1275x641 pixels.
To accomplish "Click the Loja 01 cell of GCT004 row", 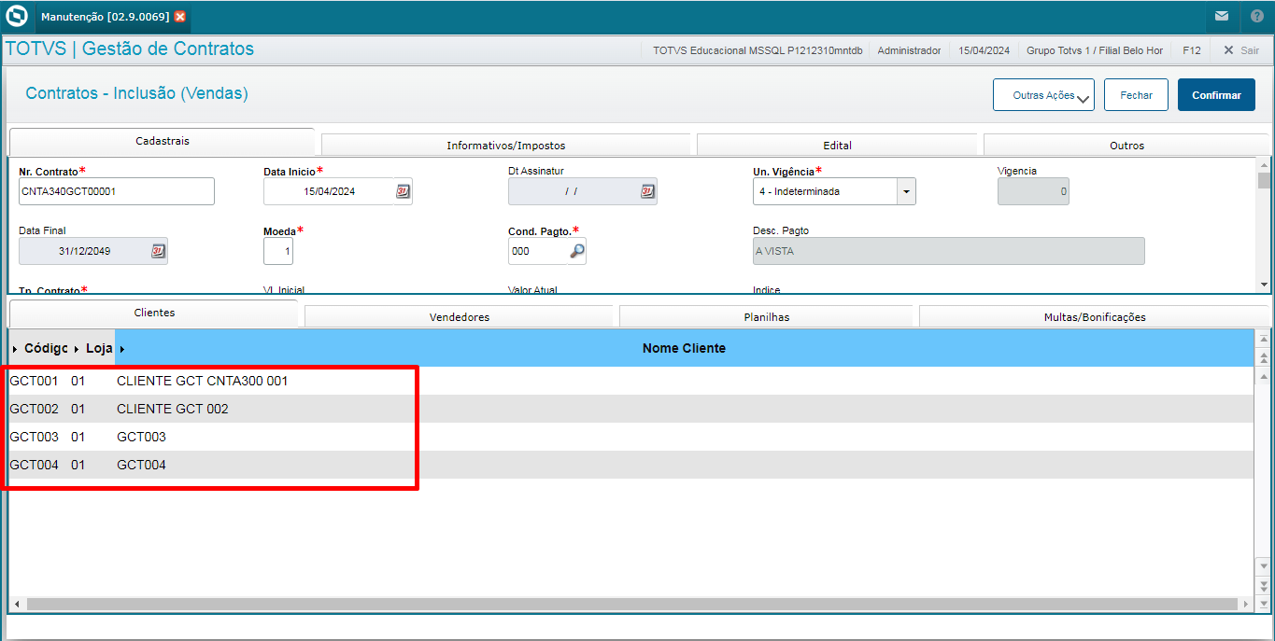I will (x=78, y=465).
